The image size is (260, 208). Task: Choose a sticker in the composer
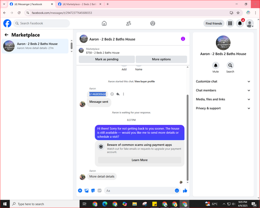[x=93, y=191]
